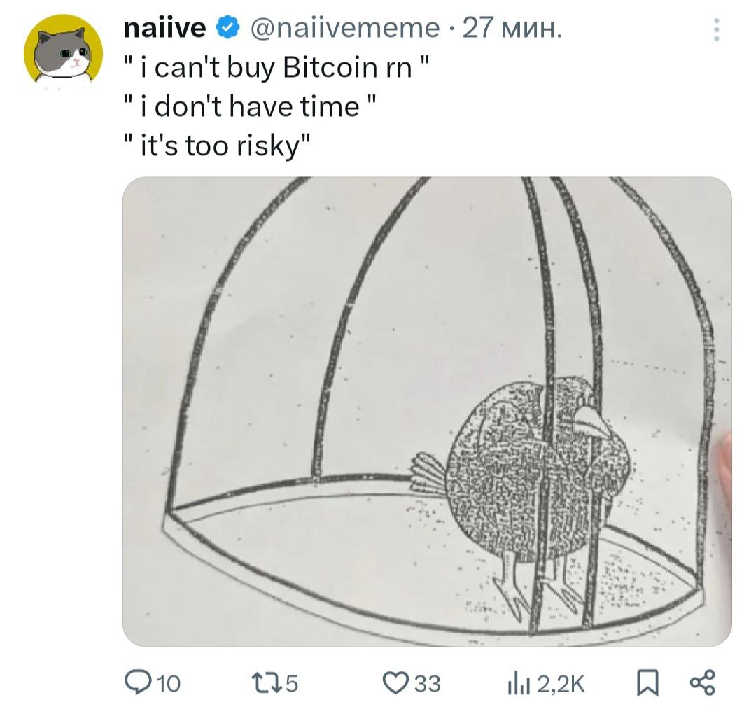Click the share icon
Viewport: 756px width, 716px height.
702,682
